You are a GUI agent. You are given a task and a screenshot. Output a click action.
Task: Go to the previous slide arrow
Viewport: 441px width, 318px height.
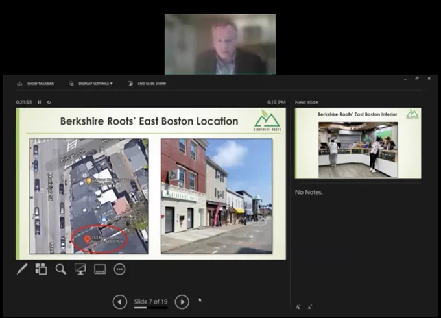tap(120, 302)
